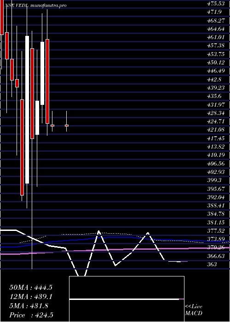Click the 366.63 price axis label

(216, 256)
